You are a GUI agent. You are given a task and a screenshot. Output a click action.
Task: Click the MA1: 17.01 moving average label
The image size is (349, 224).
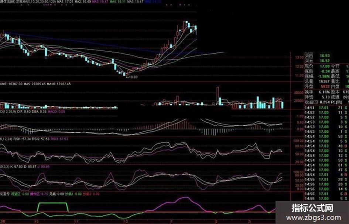coord(65,1)
